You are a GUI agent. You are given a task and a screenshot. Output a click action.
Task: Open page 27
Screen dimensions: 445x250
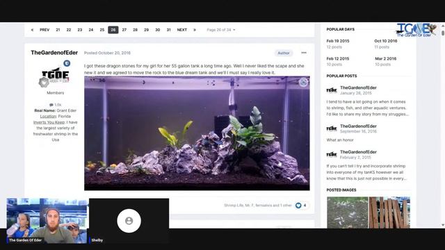point(124,30)
